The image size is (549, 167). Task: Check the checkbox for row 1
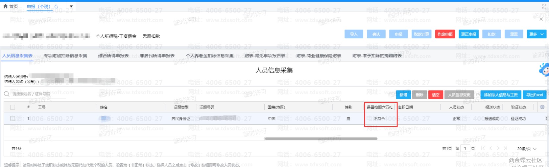point(12,118)
